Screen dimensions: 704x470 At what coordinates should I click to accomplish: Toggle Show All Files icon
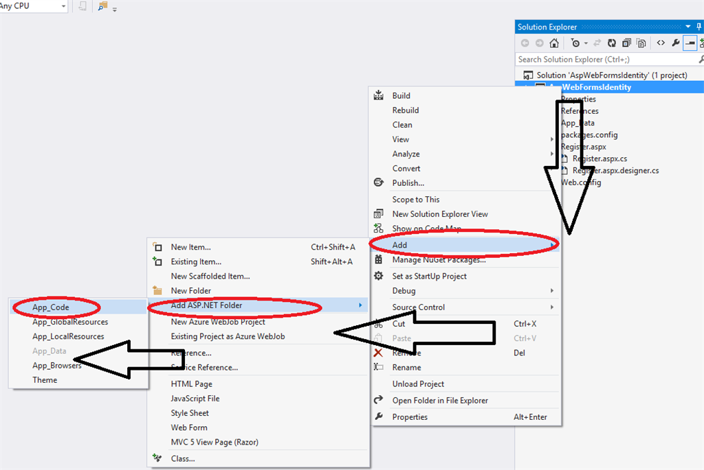[641, 43]
